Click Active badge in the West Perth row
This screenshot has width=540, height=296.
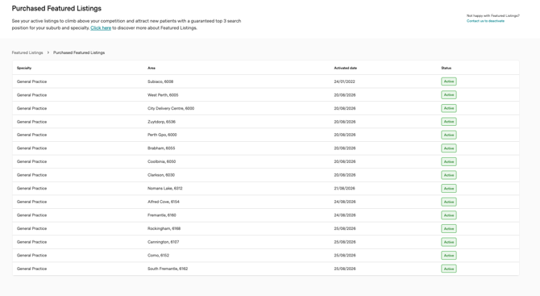pos(449,94)
